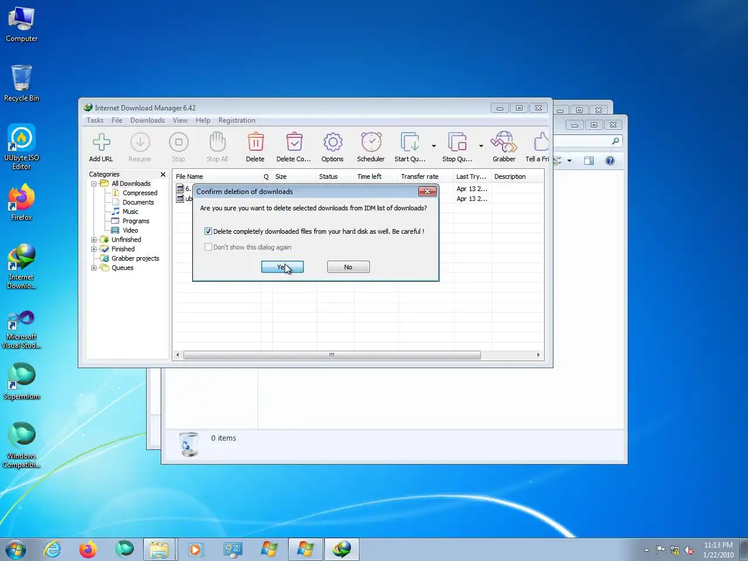Open the Tasks menu
The width and height of the screenshot is (748, 561).
pos(95,120)
